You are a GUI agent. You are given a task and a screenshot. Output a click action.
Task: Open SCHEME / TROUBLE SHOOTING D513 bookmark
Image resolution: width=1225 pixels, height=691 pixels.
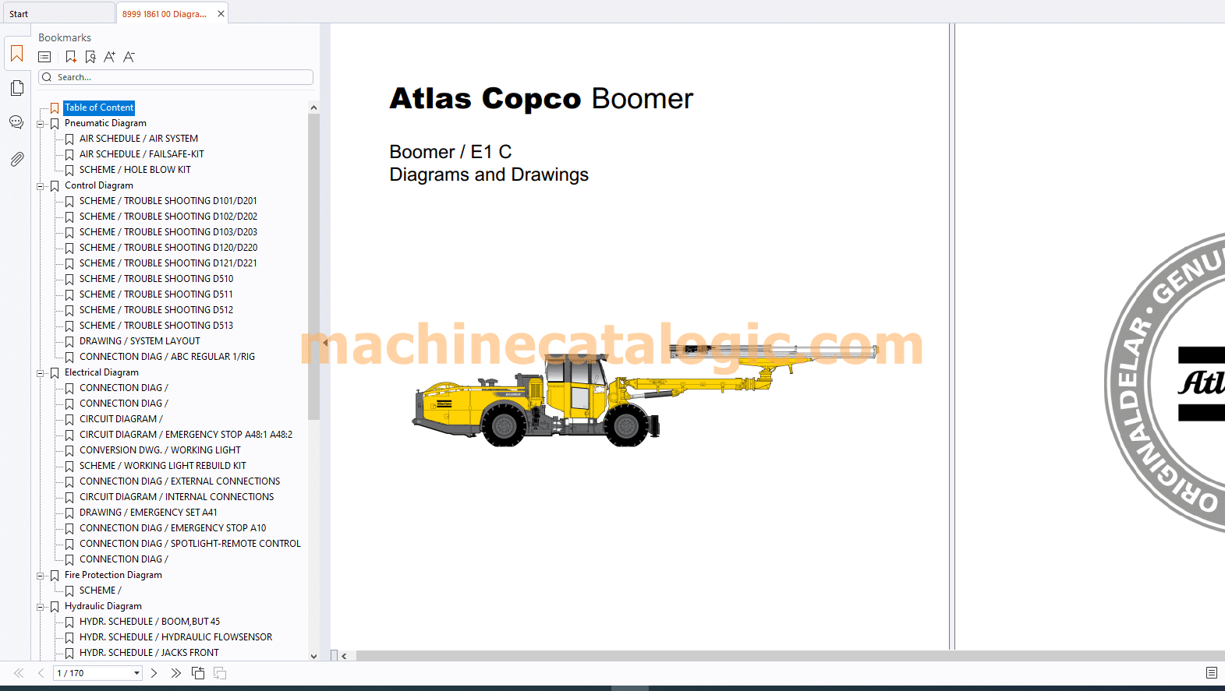point(156,326)
